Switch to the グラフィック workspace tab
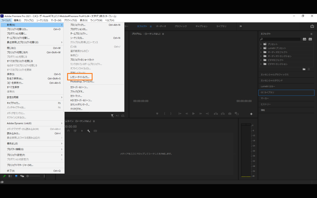Viewport: 317px width, 198px height. 181,26
